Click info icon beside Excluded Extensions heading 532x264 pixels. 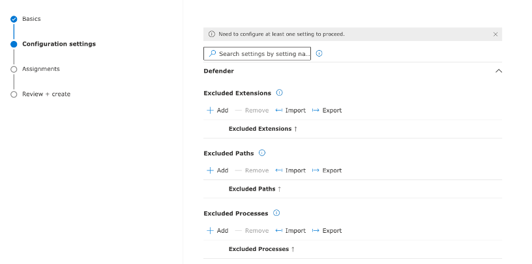pyautogui.click(x=279, y=93)
